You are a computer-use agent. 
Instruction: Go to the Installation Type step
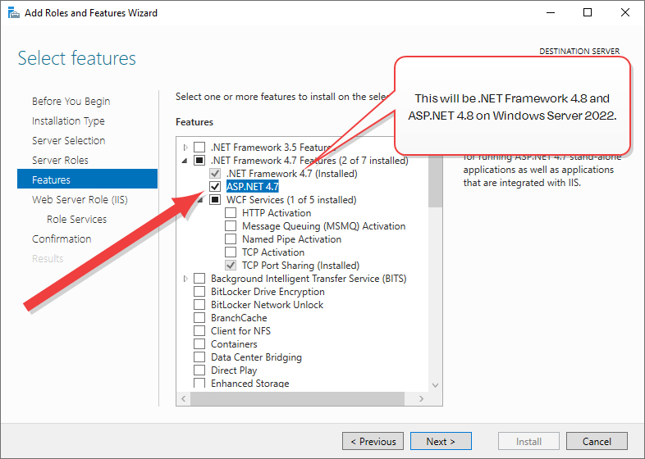click(68, 120)
